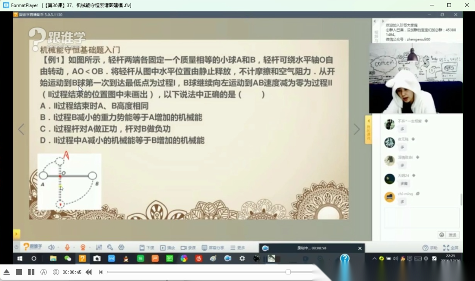Click the eject/open file button in player
Viewport: 475px width, 281px height.
point(6,272)
